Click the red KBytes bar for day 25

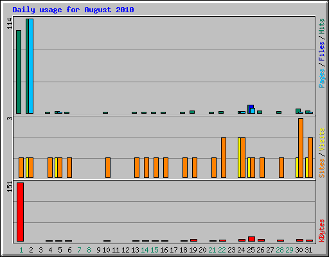coord(251,239)
